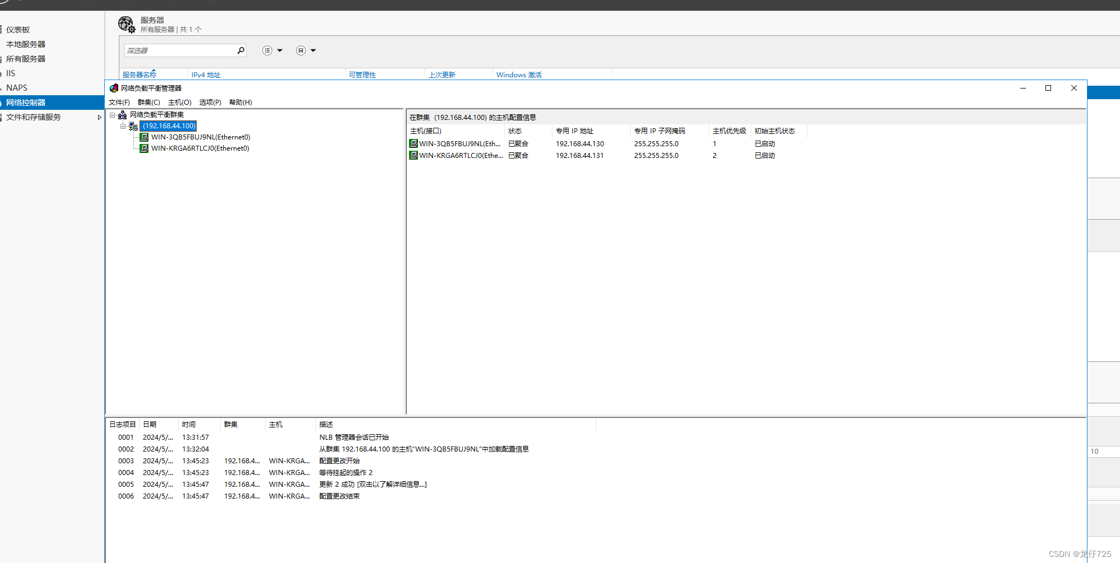Select WIN-3QB5FBUJ9NL(Ethernet0) in the tree

point(201,137)
